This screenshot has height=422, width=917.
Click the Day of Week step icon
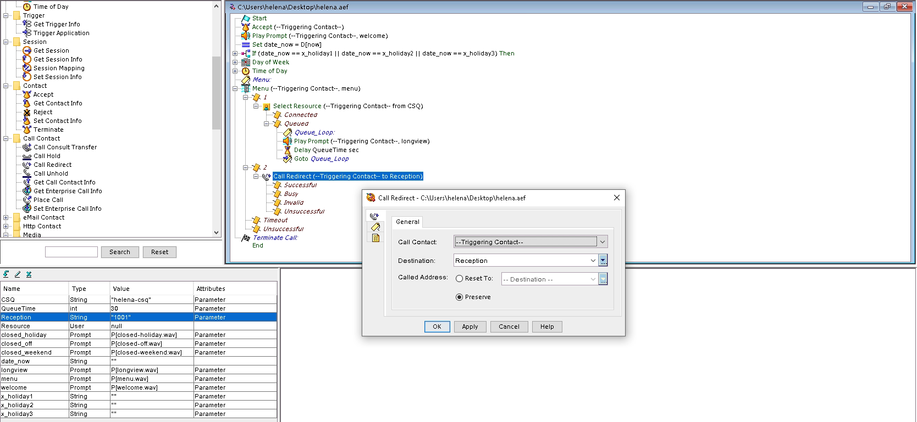pos(246,62)
